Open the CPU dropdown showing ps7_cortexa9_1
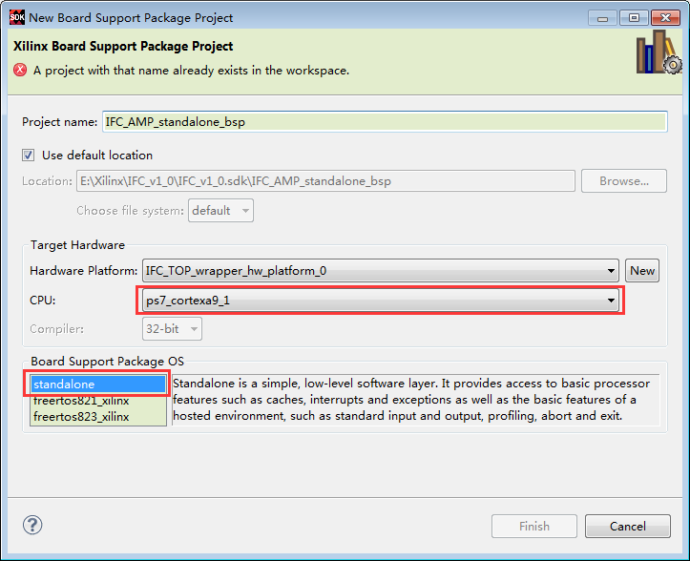The width and height of the screenshot is (690, 561). (x=381, y=301)
